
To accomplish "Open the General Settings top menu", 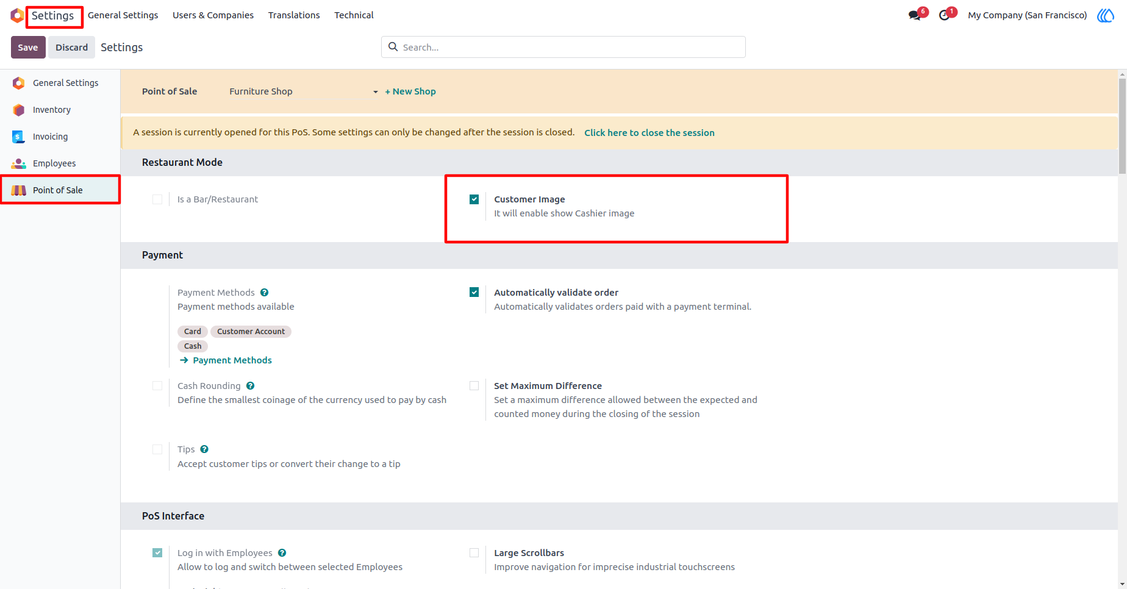I will 123,15.
